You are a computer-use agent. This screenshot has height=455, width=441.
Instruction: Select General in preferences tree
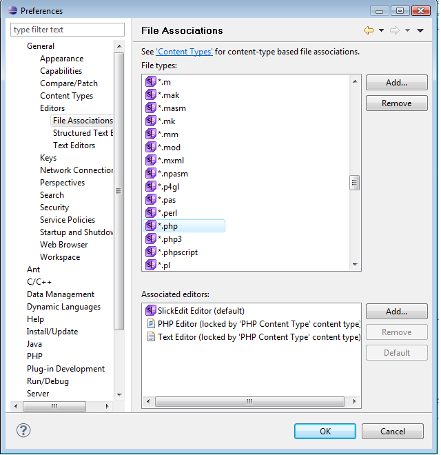pos(41,46)
